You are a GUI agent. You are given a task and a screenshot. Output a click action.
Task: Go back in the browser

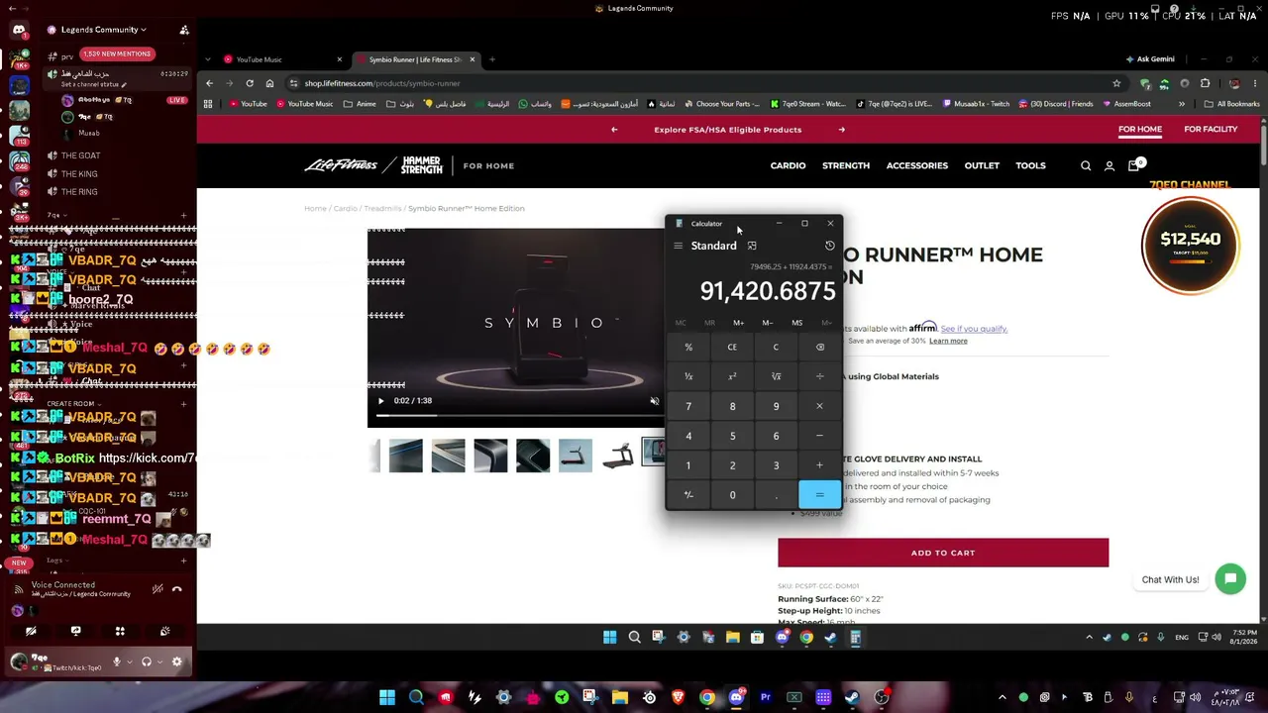209,83
